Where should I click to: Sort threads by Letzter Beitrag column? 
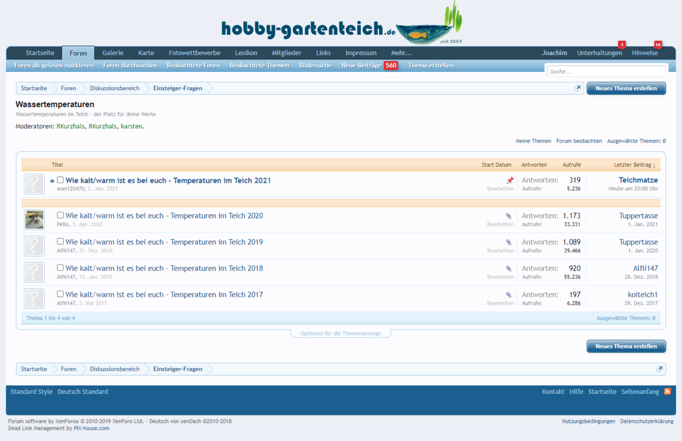[634, 165]
